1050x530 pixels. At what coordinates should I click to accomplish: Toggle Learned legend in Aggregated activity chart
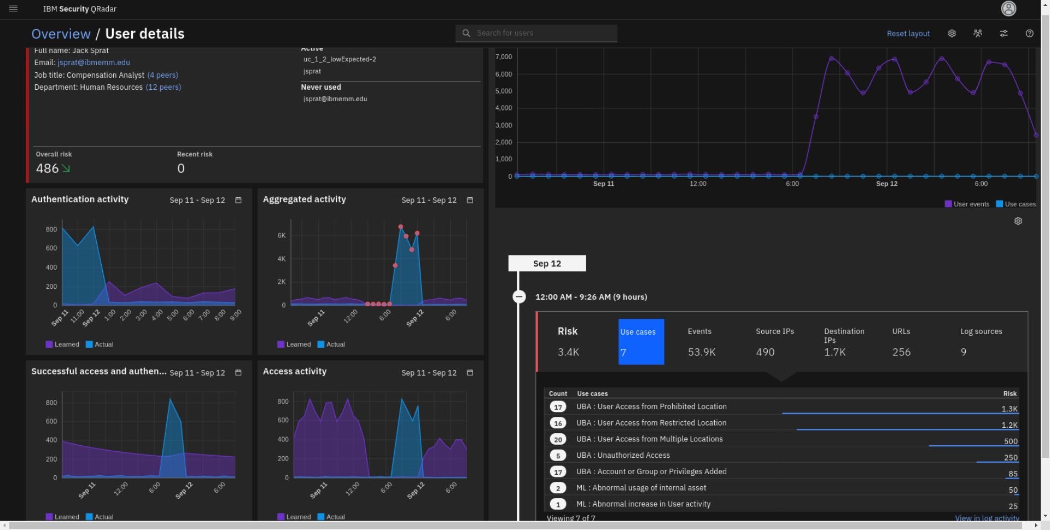tap(294, 344)
